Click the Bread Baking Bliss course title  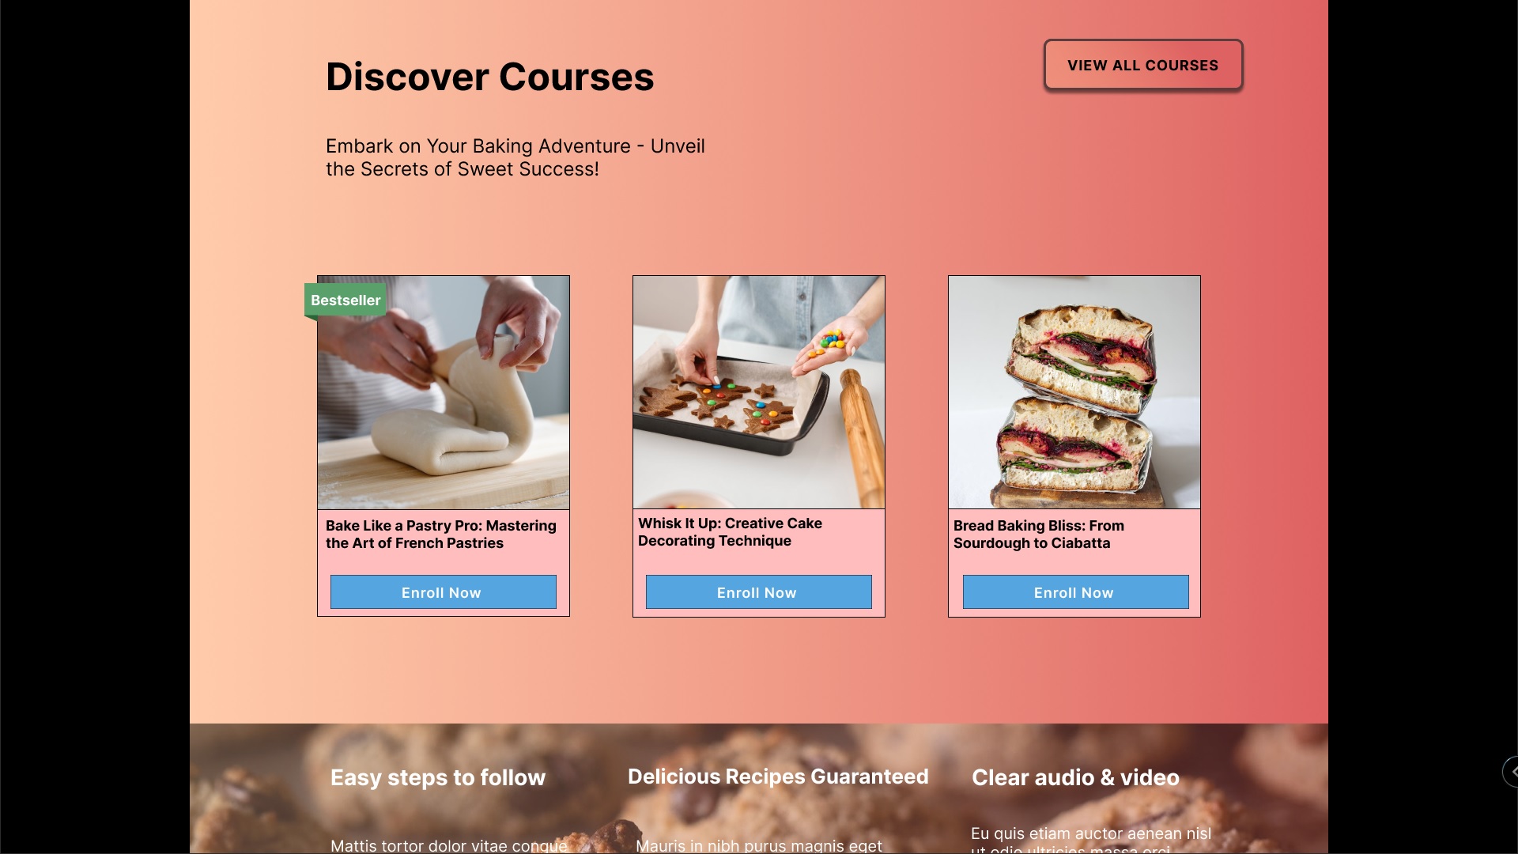coord(1038,535)
